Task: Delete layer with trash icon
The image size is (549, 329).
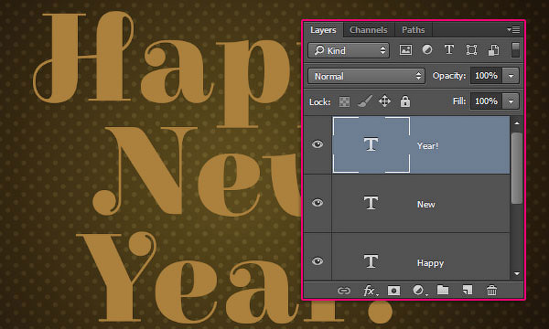Action: [491, 291]
